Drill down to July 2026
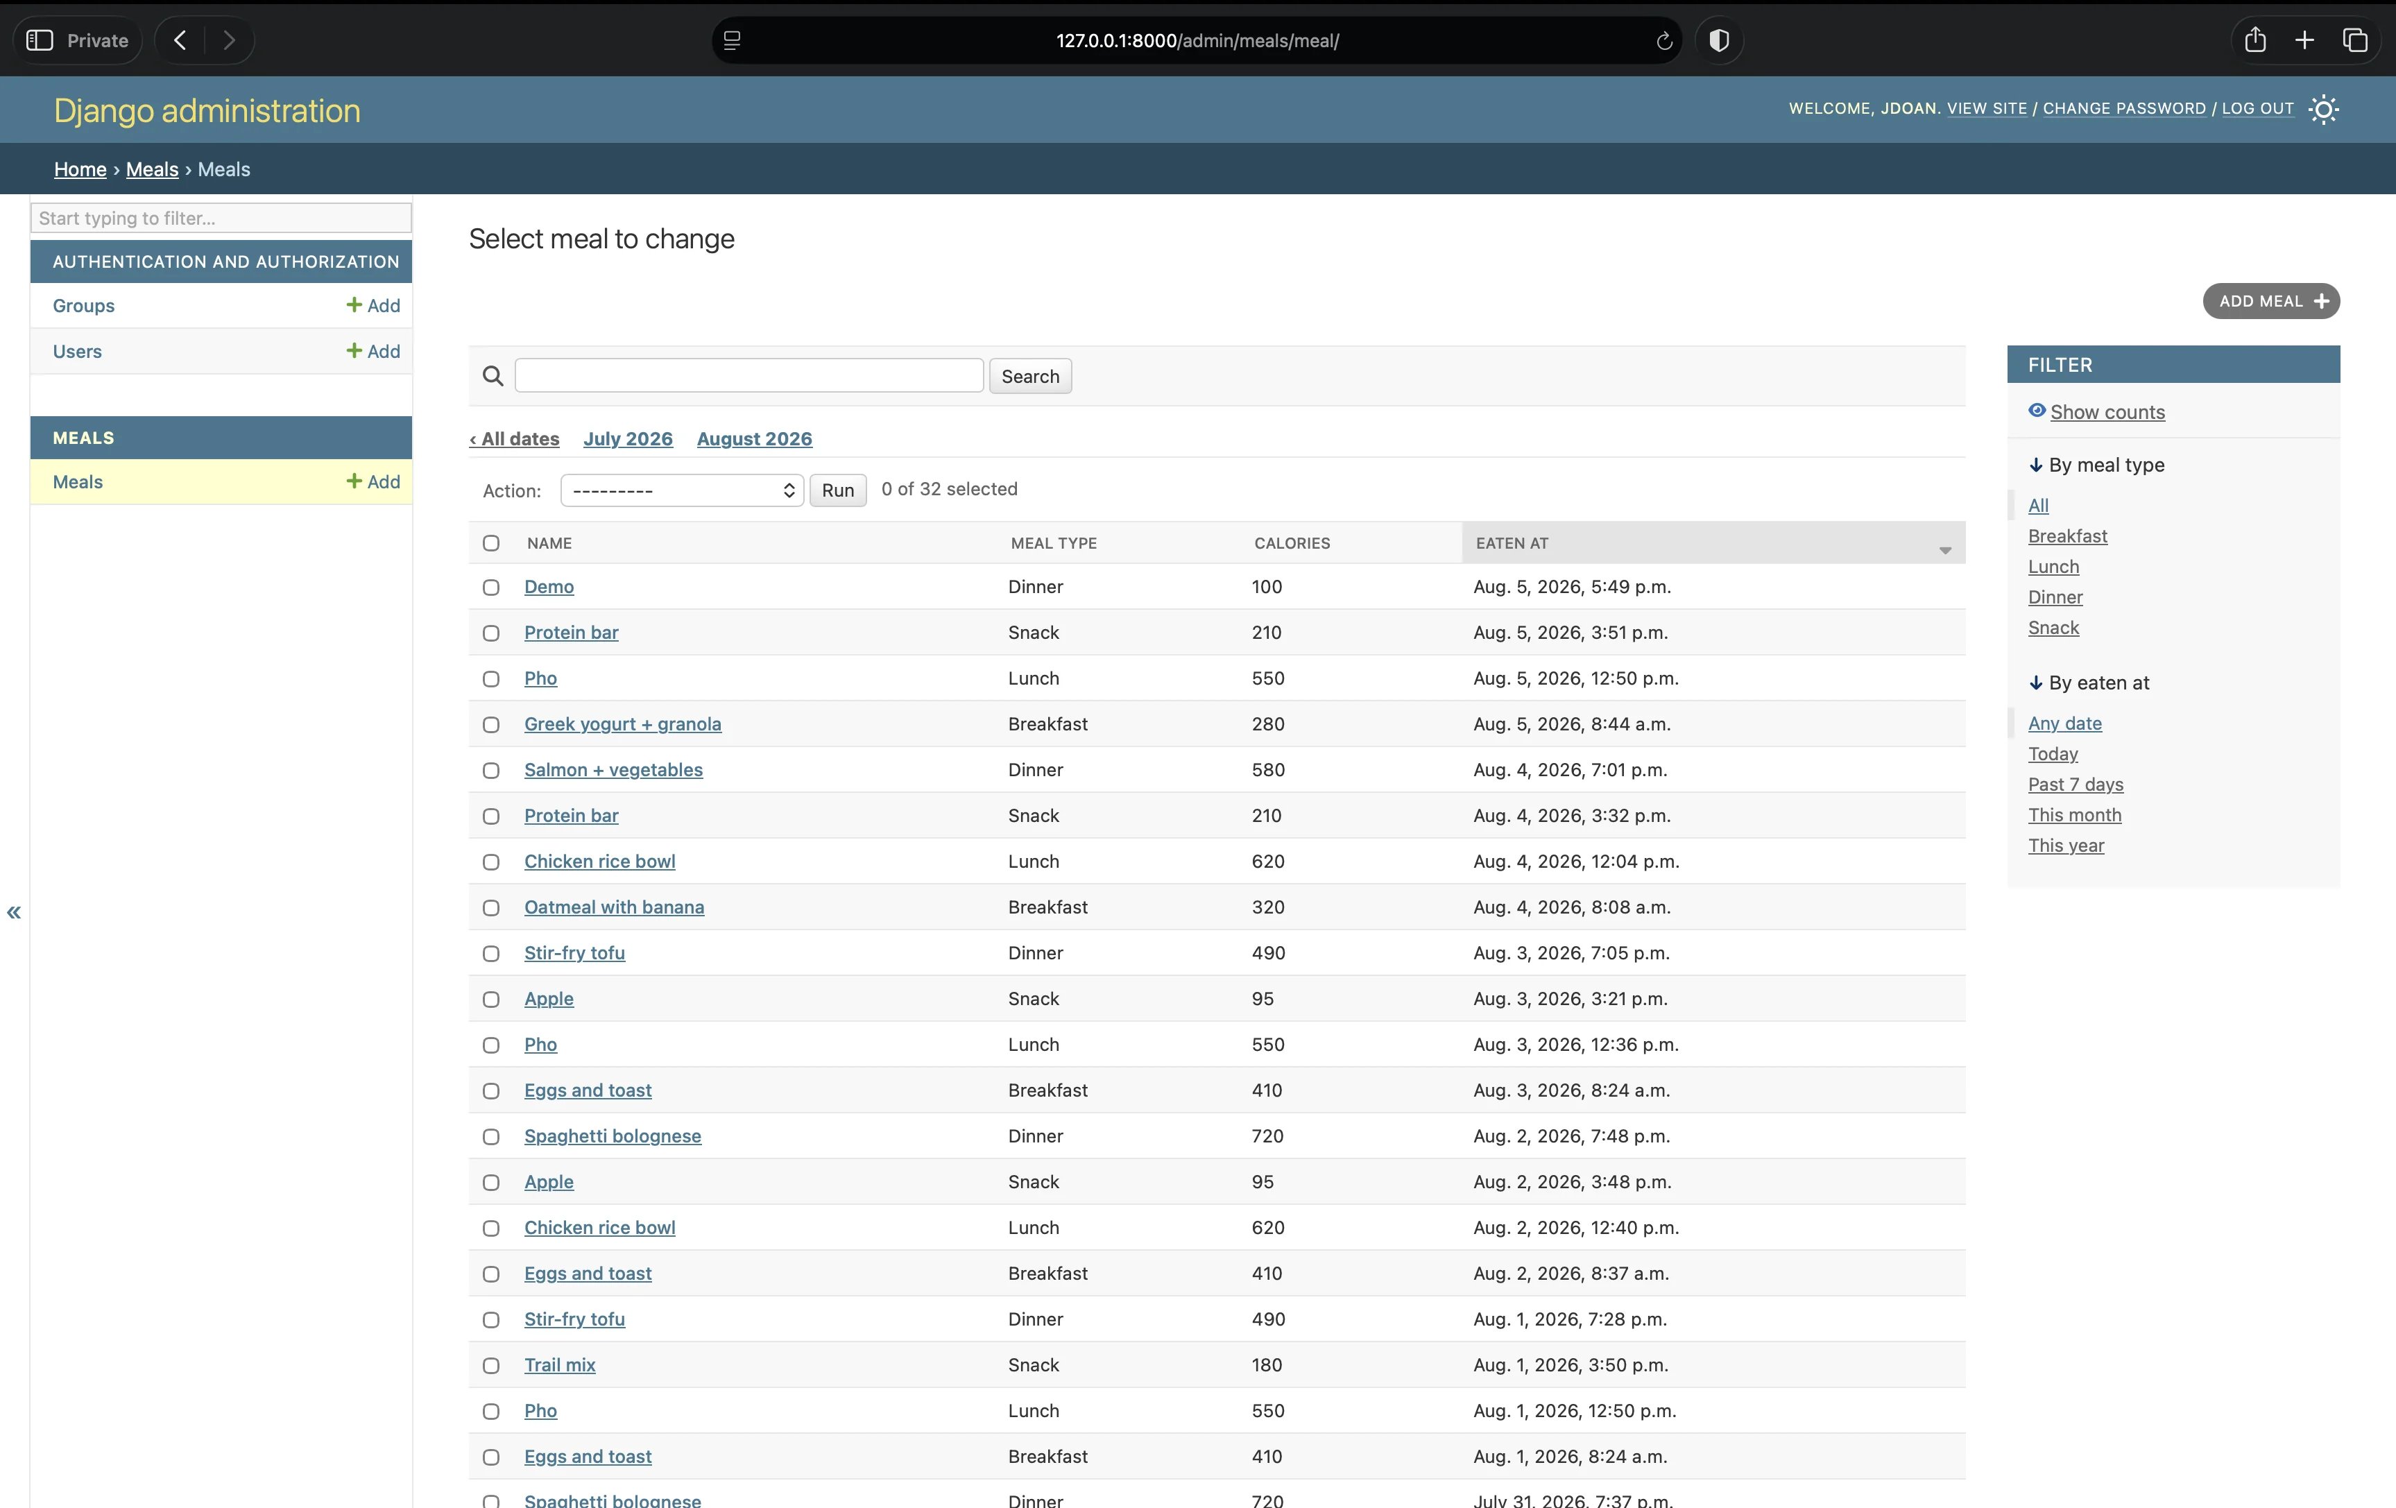Screen dimensions: 2396x1508 (628, 438)
